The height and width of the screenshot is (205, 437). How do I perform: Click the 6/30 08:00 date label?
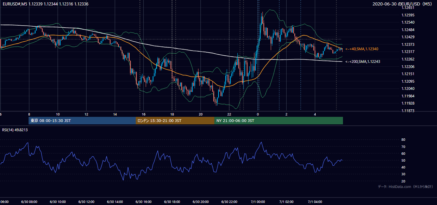coord(28,202)
